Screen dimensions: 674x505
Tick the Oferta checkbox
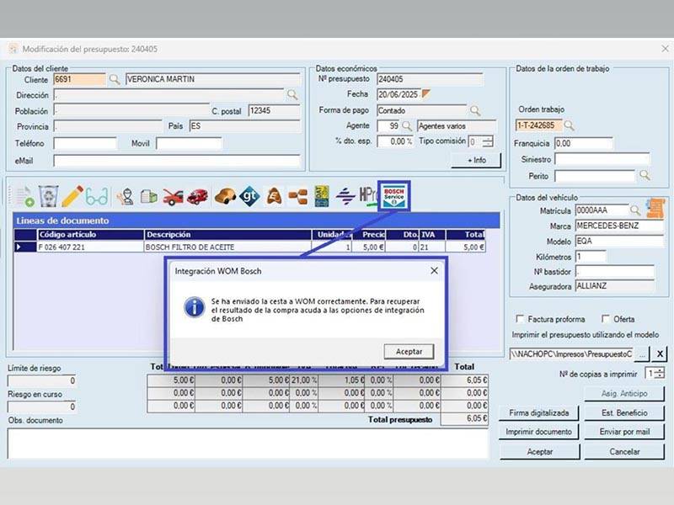click(x=605, y=319)
